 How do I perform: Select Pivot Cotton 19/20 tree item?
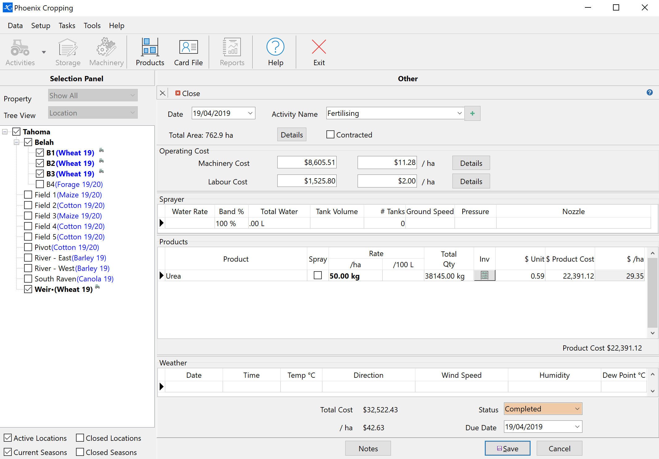(x=67, y=247)
